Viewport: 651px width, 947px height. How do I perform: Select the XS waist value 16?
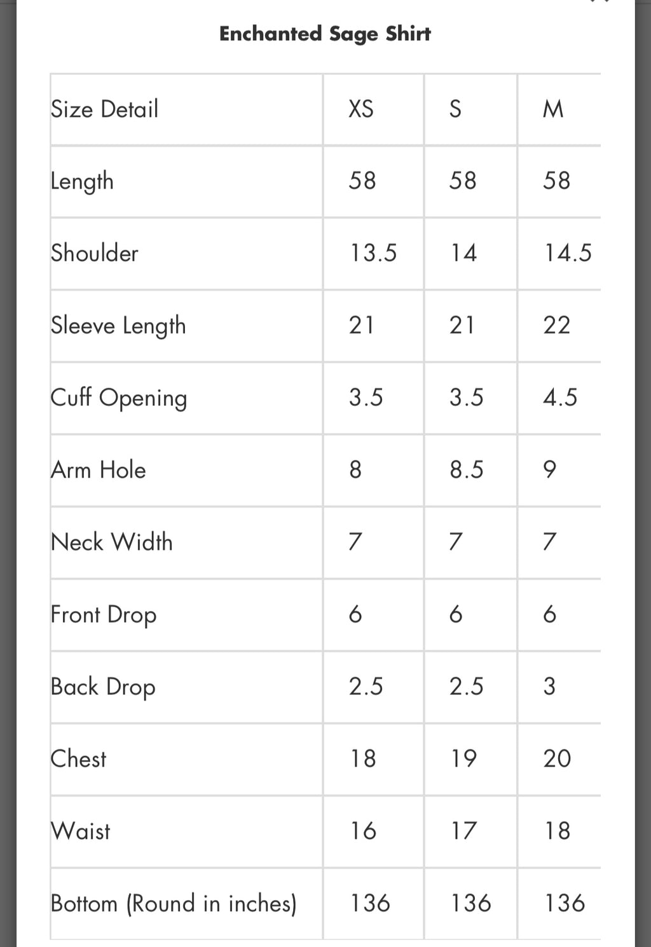364,831
